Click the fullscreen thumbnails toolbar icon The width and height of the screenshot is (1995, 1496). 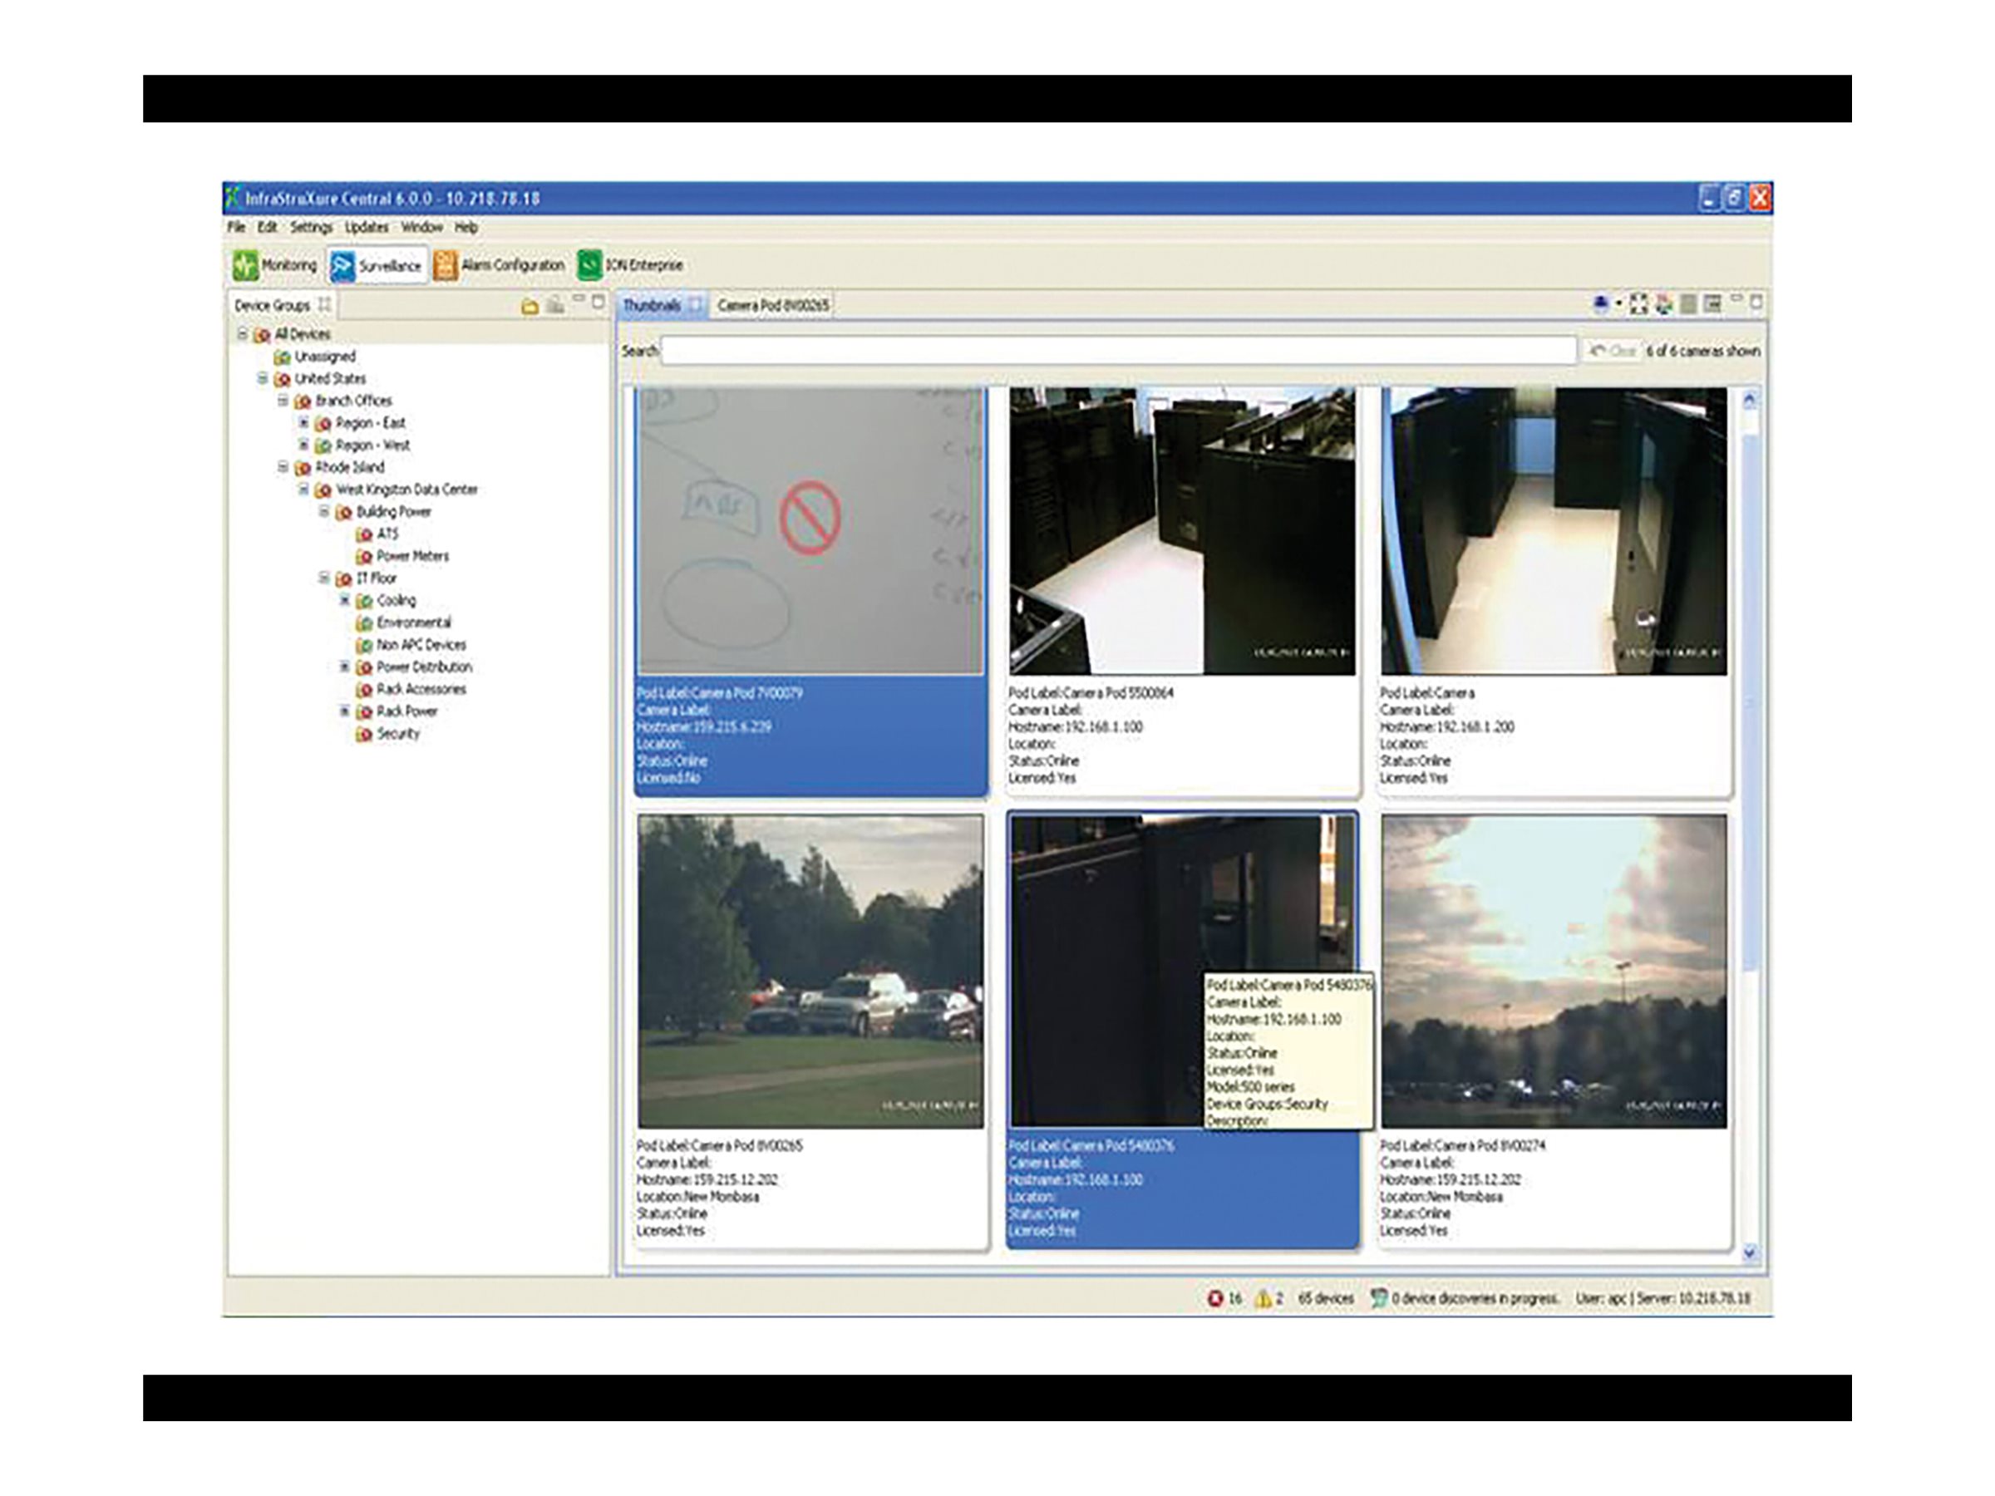point(1638,305)
